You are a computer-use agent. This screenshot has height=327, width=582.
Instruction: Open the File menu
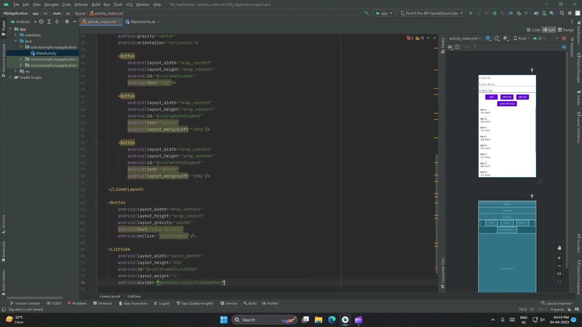pyautogui.click(x=16, y=5)
